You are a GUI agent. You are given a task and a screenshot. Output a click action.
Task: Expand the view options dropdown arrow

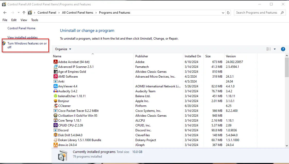[x=275, y=49]
